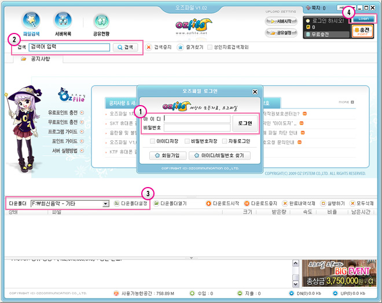Open the BIG EVENT banner
Image resolution: width=382 pixels, height=303 pixels.
pyautogui.click(x=339, y=273)
